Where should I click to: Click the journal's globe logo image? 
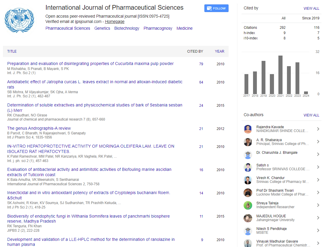(19, 20)
